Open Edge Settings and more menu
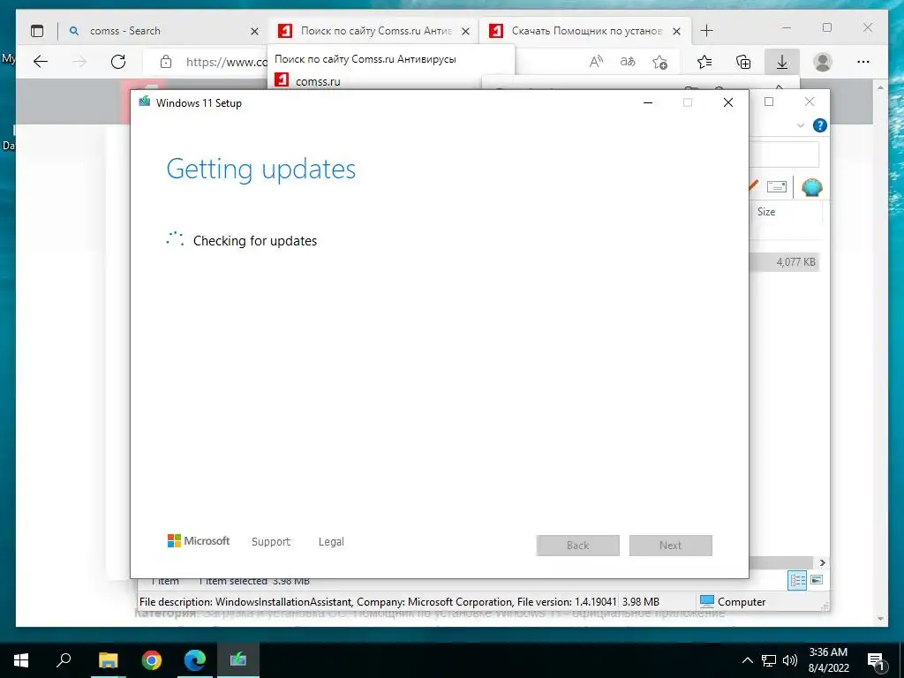904x678 pixels. pyautogui.click(x=863, y=62)
